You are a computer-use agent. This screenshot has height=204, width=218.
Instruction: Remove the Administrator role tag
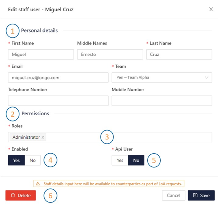(x=43, y=137)
